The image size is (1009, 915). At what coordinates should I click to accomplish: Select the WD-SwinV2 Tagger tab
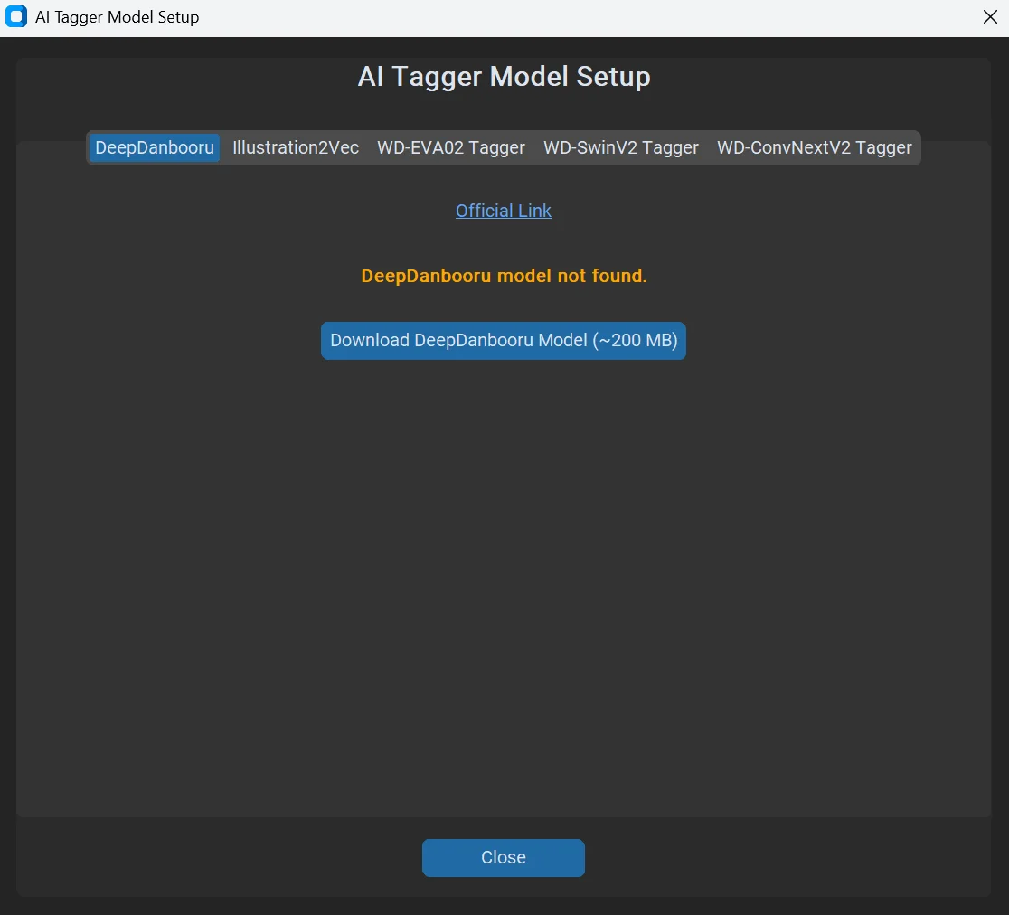621,147
